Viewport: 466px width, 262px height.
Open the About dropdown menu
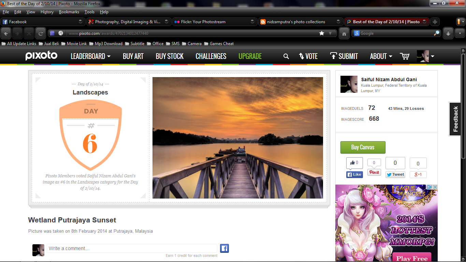click(x=380, y=56)
